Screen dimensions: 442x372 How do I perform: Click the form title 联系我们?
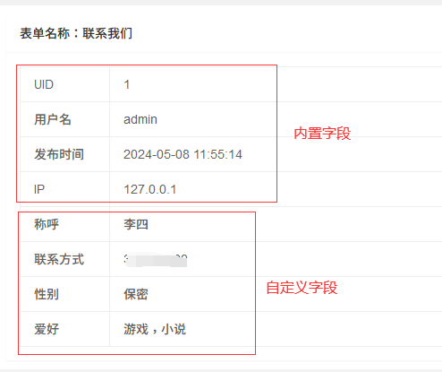[107, 33]
